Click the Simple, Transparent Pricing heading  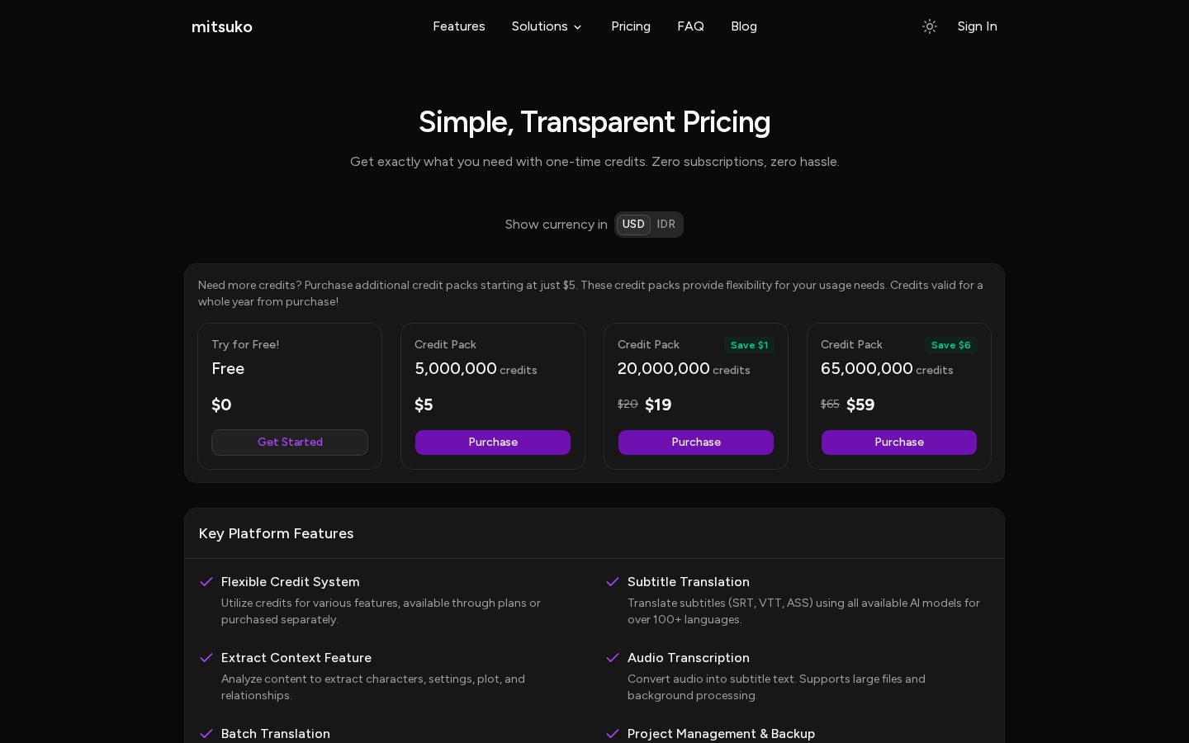pos(594,122)
